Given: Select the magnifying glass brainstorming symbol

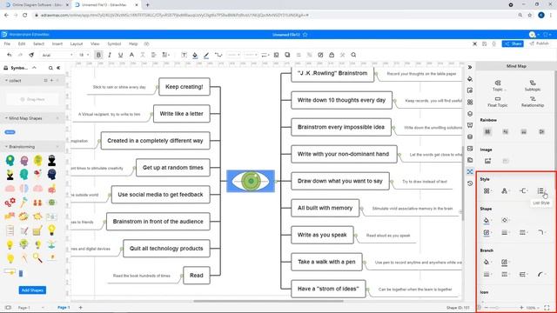Looking at the screenshot, I should (37, 257).
